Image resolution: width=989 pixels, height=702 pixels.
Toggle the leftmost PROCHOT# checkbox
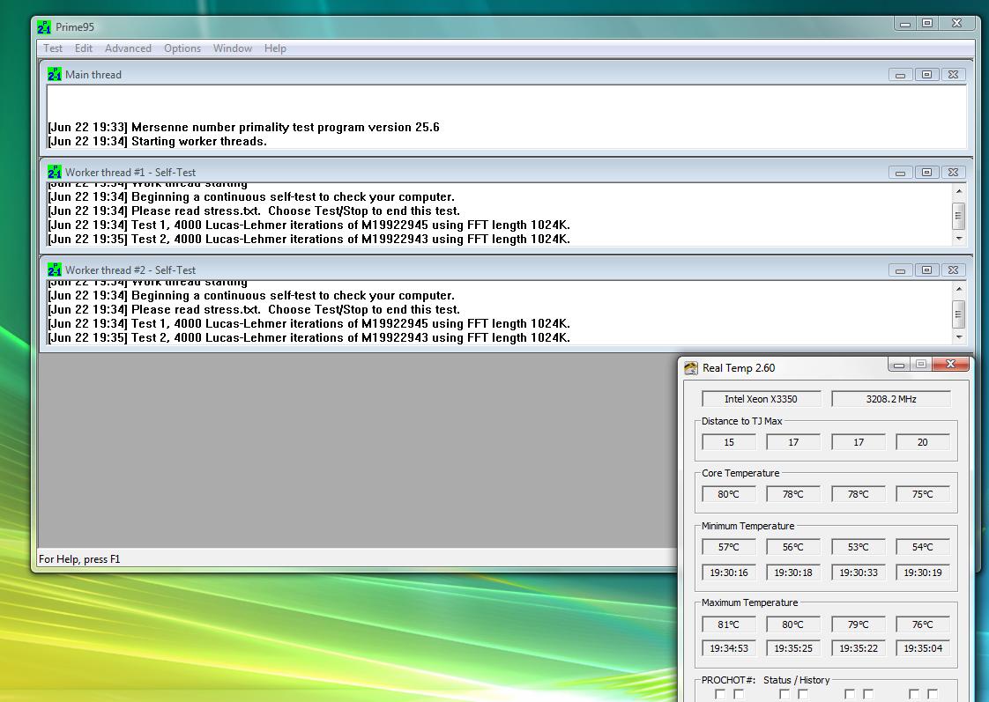719,694
